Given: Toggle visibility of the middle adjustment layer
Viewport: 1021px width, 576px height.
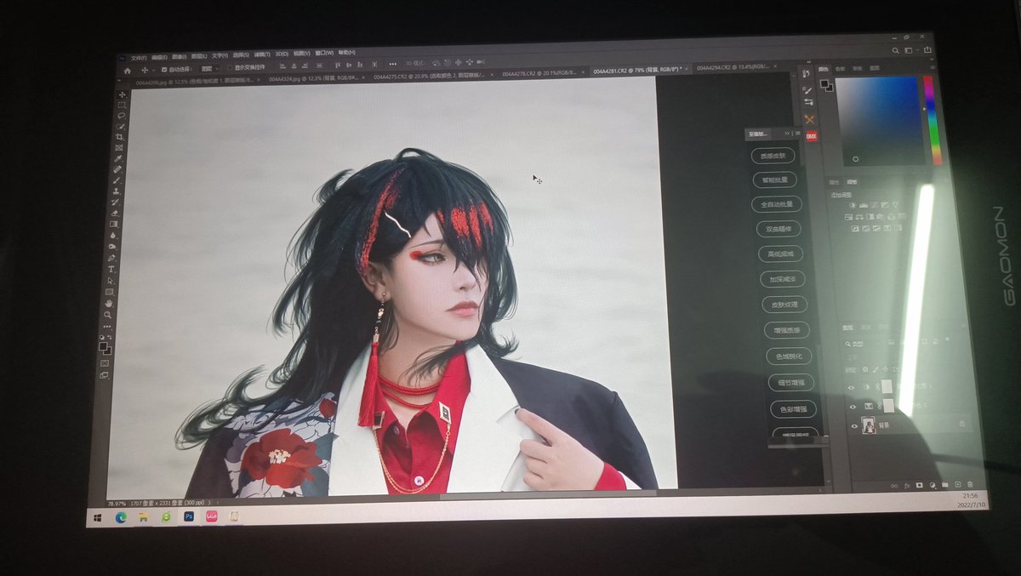Looking at the screenshot, I should click(x=853, y=407).
